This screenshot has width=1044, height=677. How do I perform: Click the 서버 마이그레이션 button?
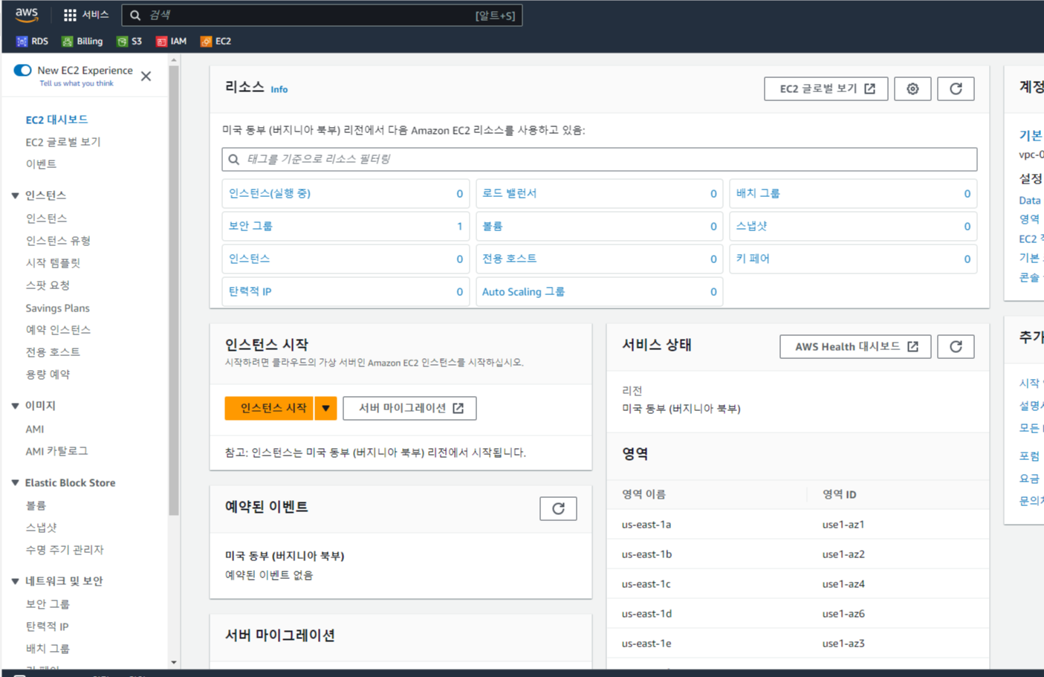coord(409,408)
